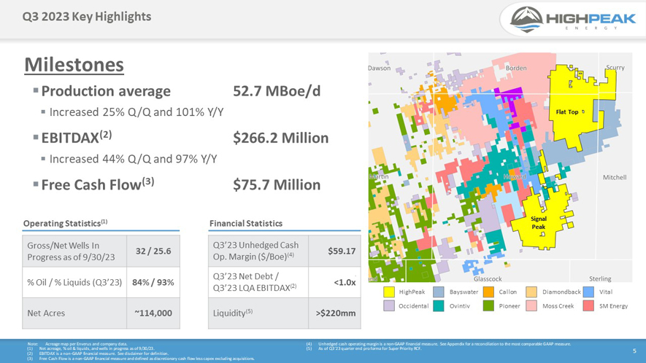Click the EBITDAX milestone label
The image size is (646, 363).
77,138
